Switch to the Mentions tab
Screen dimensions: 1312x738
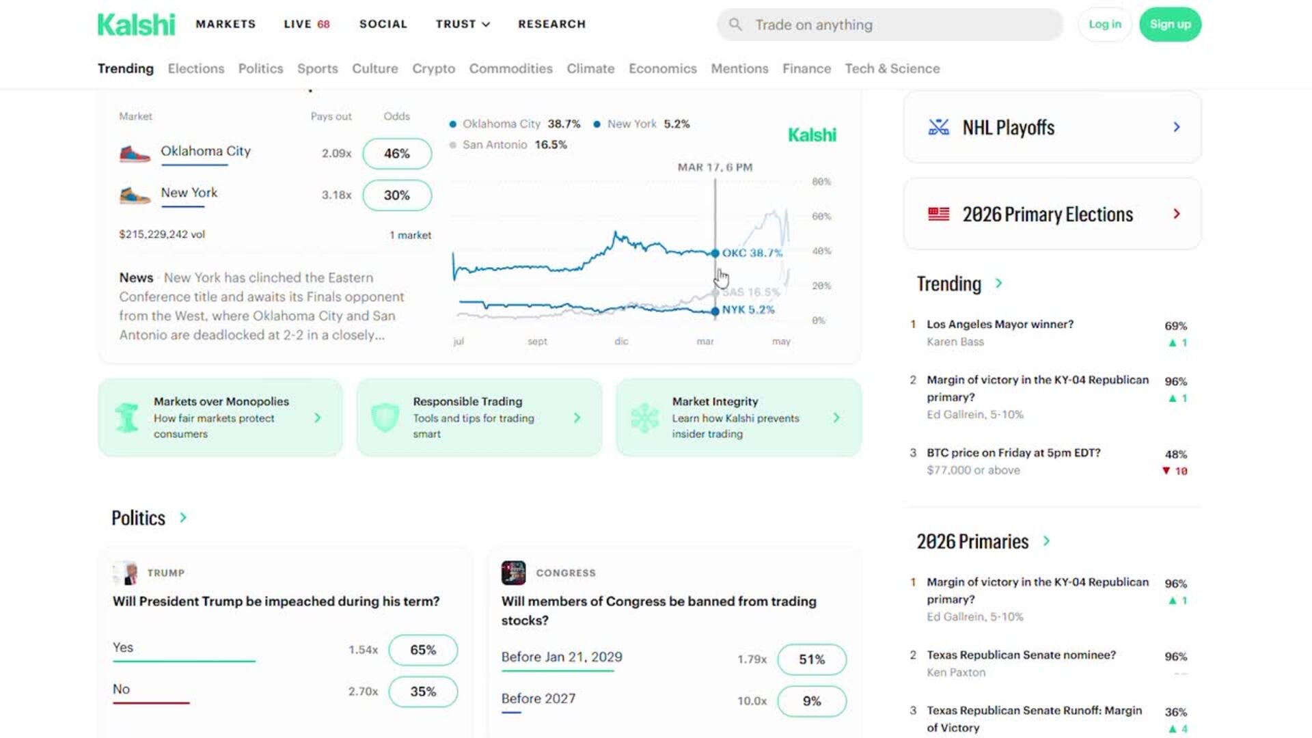(x=739, y=68)
